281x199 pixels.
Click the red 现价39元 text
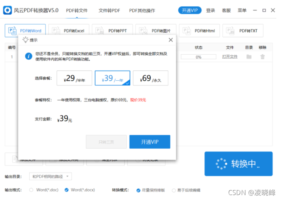(138, 100)
